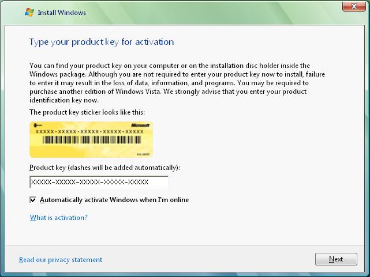The image size is (370, 277).
Task: Open the 'What is activation?' link
Action: [x=59, y=218]
